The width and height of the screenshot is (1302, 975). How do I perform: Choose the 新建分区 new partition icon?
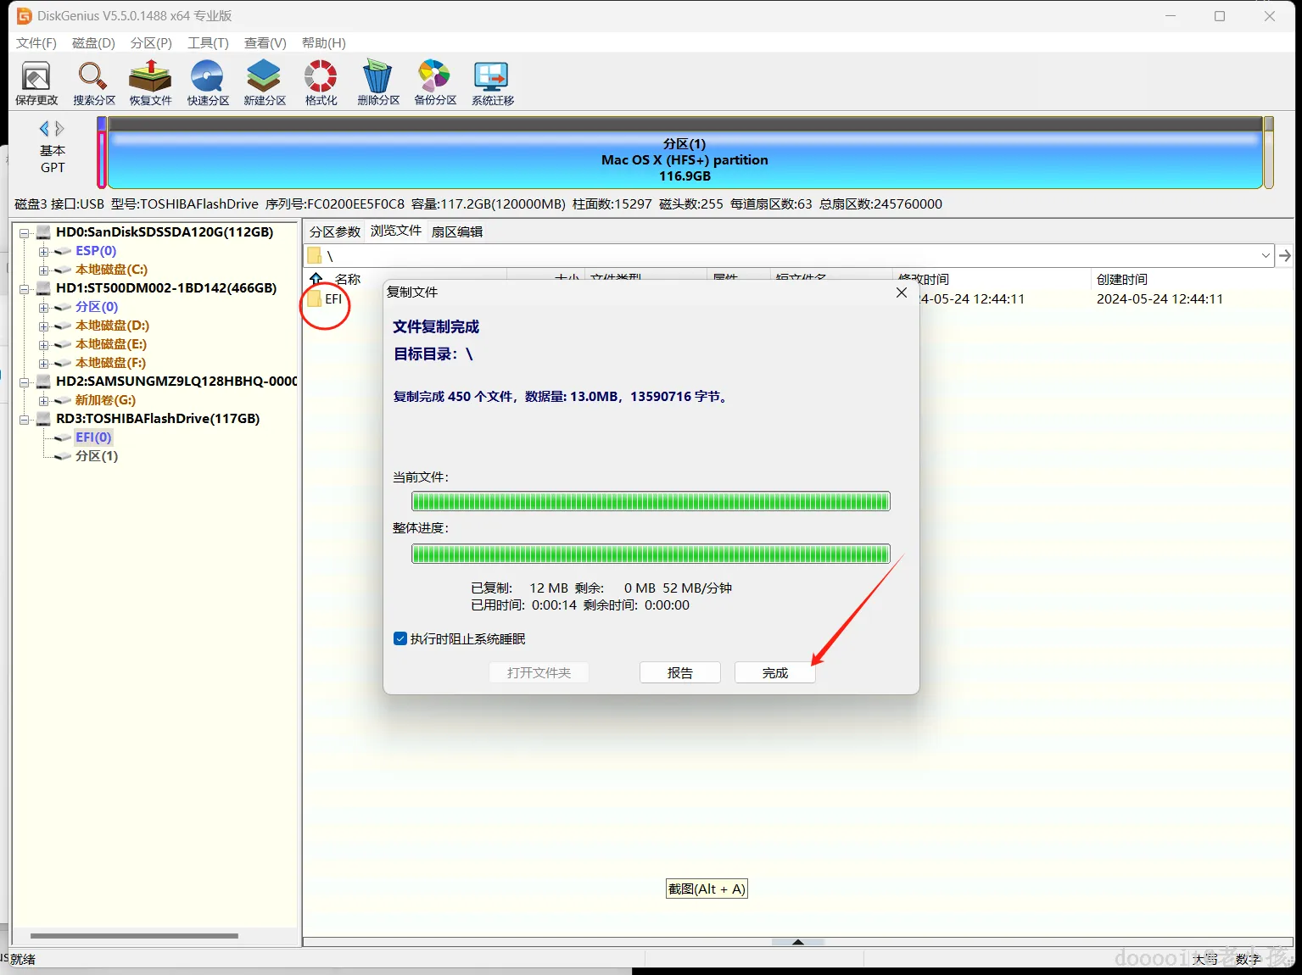(x=265, y=83)
